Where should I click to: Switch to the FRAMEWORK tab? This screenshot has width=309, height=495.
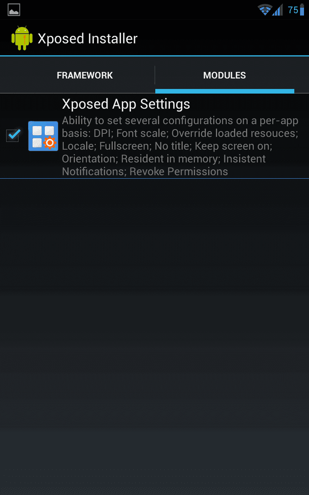tap(85, 75)
